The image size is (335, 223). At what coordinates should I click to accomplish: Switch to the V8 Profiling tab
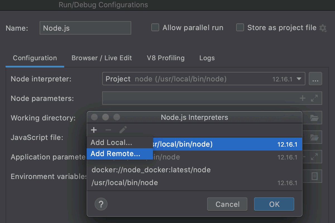click(x=166, y=58)
